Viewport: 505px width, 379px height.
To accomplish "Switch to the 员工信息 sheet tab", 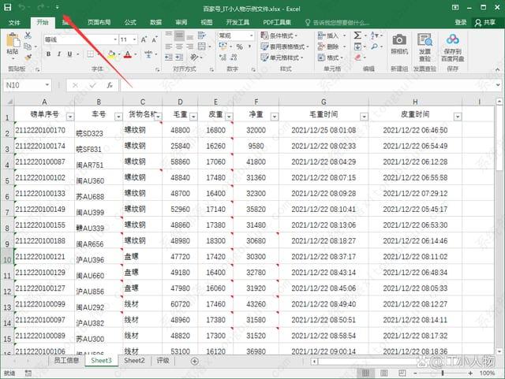I will click(66, 361).
